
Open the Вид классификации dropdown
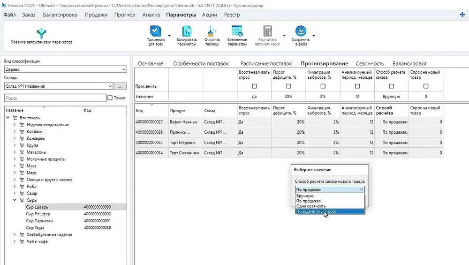(65, 69)
